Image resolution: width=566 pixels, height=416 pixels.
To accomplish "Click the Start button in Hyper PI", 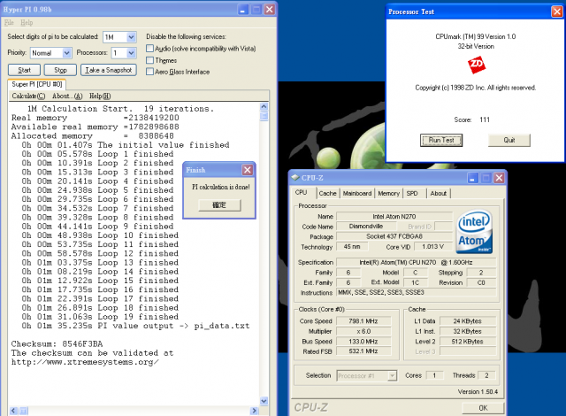I will [24, 70].
